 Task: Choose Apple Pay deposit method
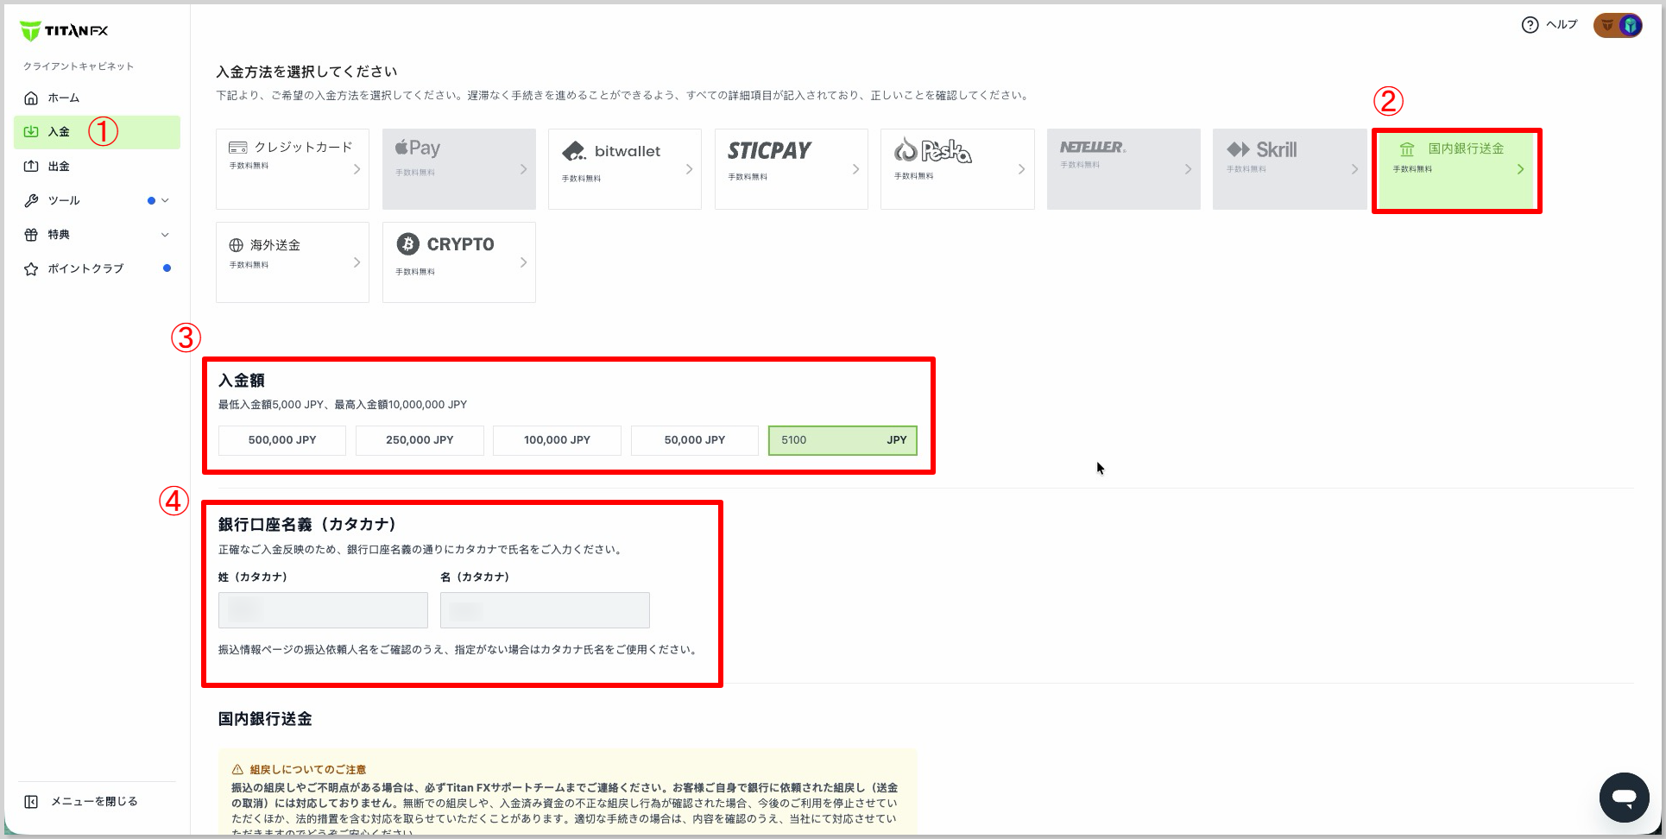pos(459,169)
